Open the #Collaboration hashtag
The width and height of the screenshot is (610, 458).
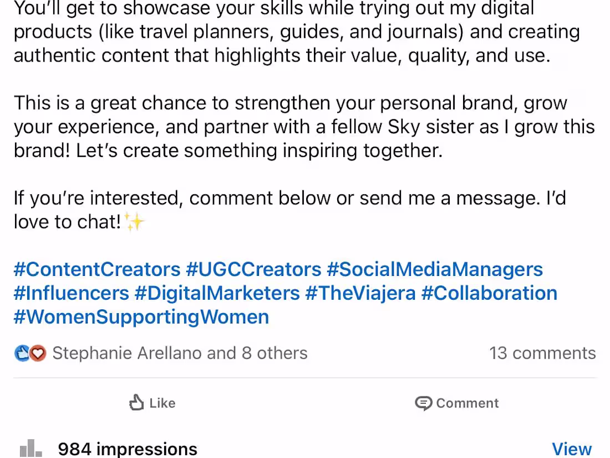490,293
